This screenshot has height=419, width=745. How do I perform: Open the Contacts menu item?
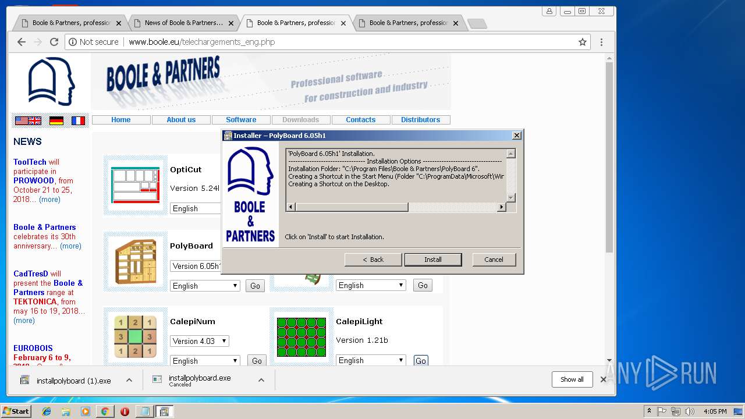point(361,120)
